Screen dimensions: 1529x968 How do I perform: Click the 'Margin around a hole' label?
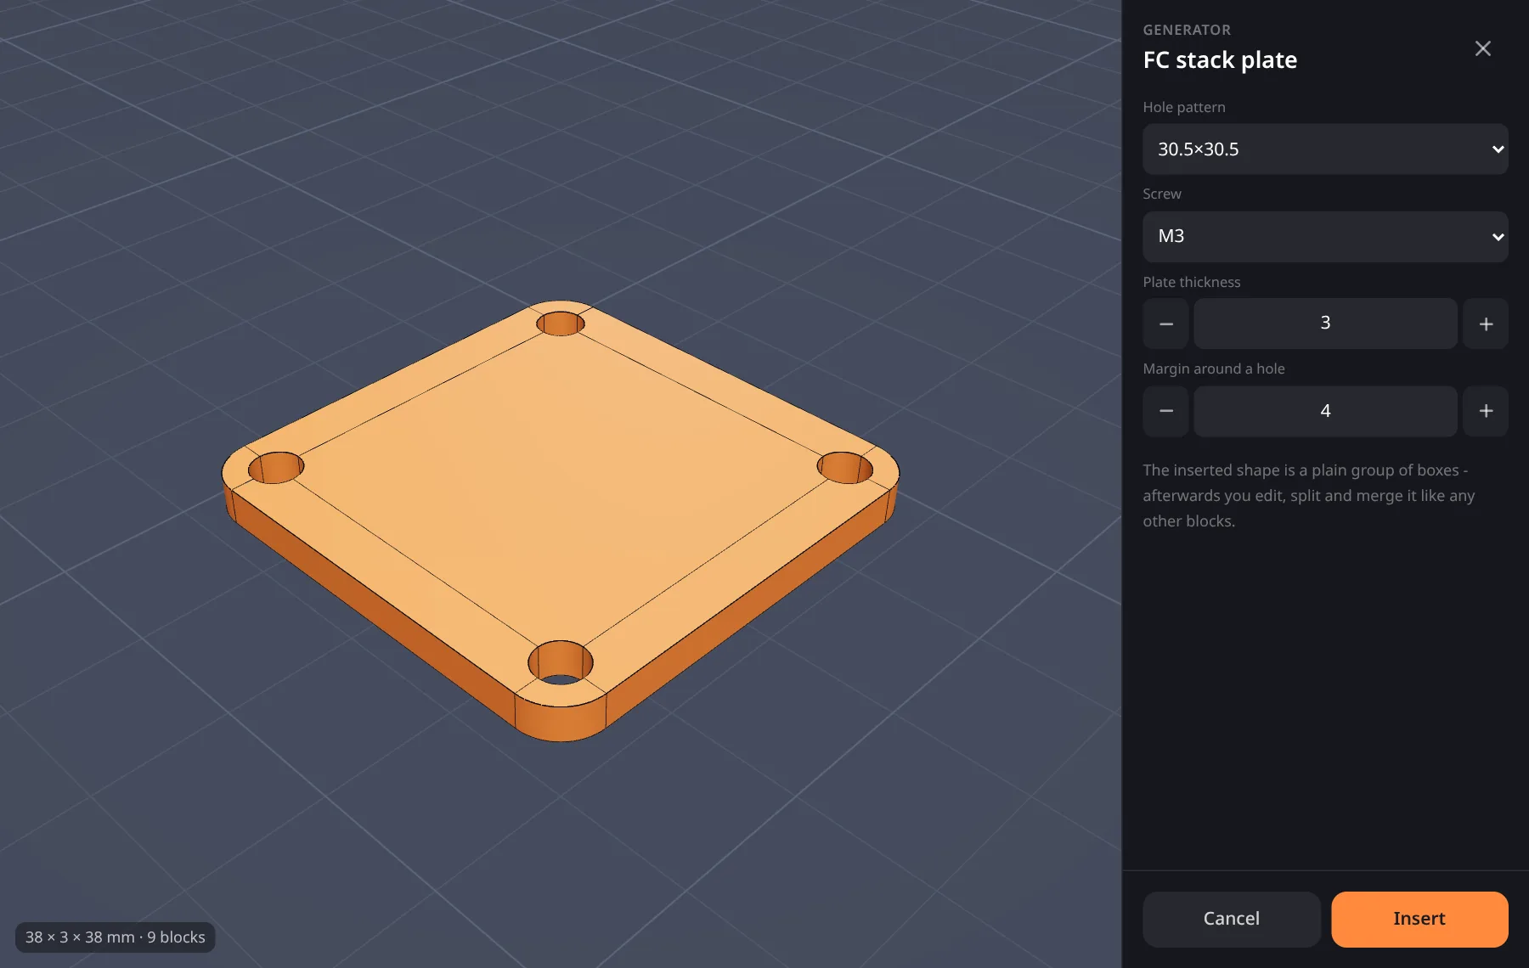[1213, 369]
